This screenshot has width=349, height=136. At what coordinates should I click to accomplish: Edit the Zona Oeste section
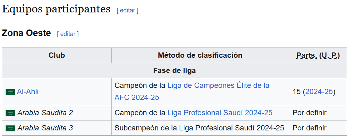(68, 34)
